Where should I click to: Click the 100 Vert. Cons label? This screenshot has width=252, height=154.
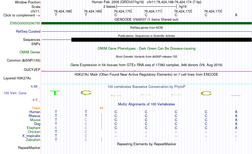tap(15, 93)
